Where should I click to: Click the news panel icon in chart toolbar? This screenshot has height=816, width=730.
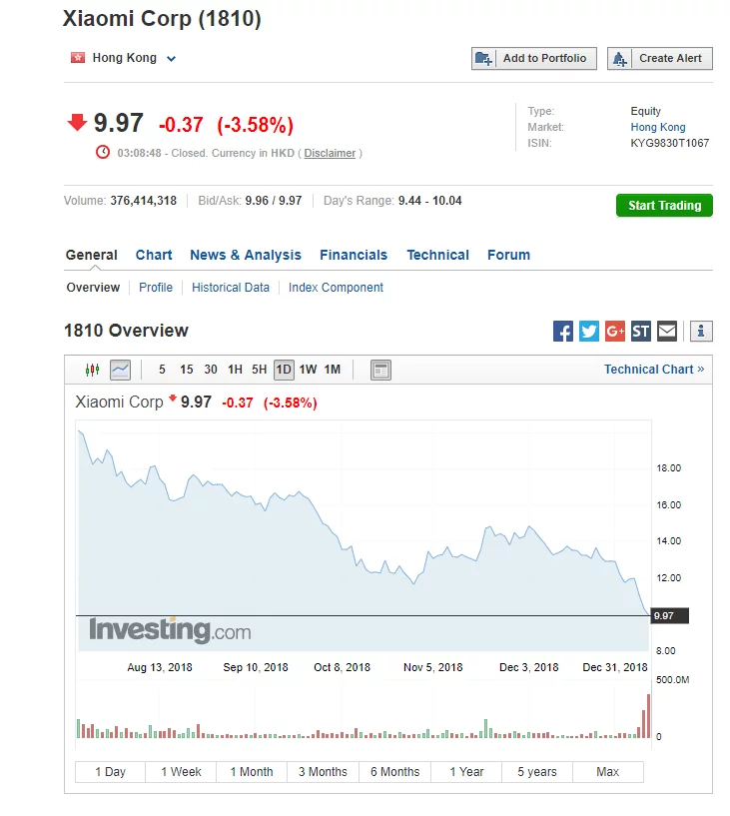coord(380,370)
